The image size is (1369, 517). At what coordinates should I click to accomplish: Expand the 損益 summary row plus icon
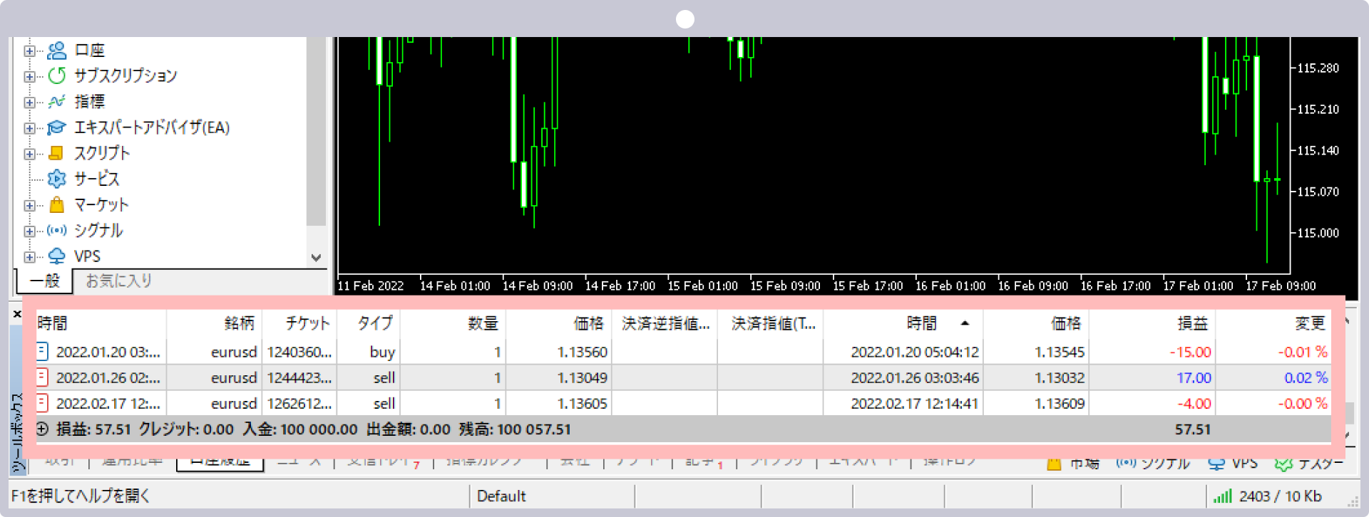pos(42,429)
